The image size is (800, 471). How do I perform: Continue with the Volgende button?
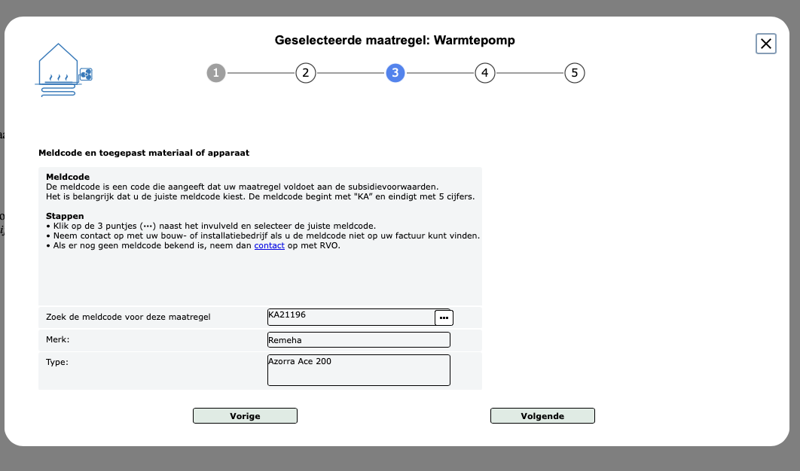(x=542, y=416)
